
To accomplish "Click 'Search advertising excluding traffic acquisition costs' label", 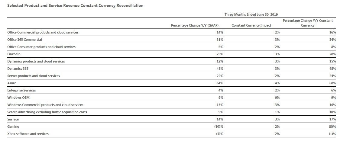I will pos(47,112).
